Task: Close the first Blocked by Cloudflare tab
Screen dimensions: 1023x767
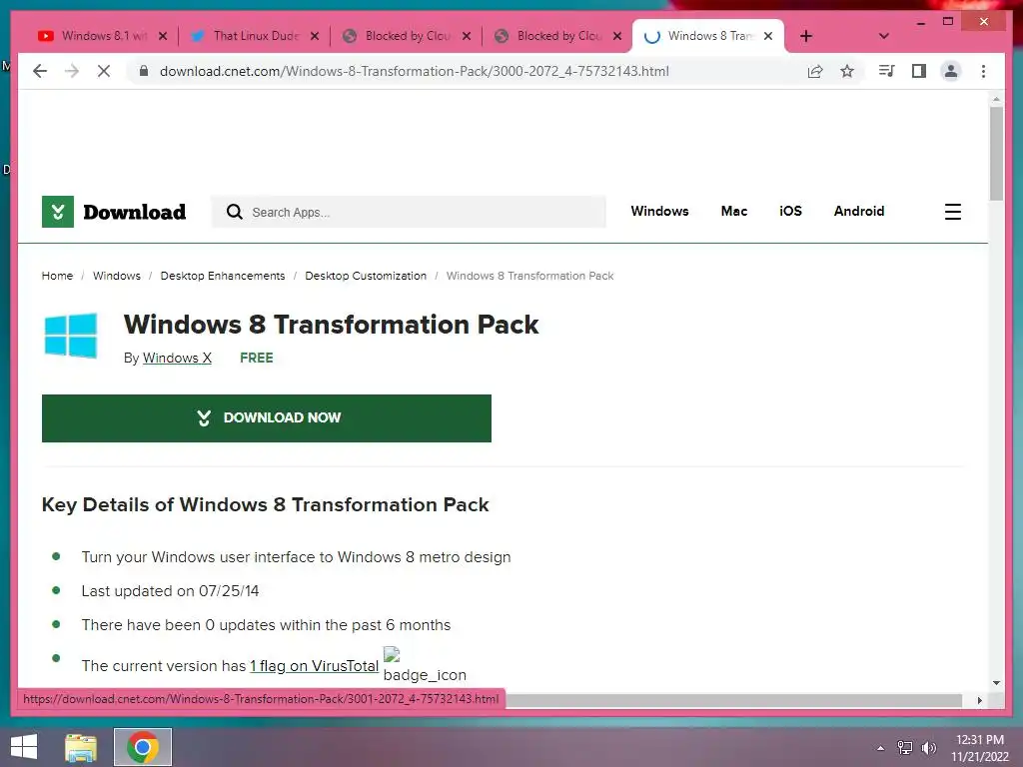Action: 467,36
